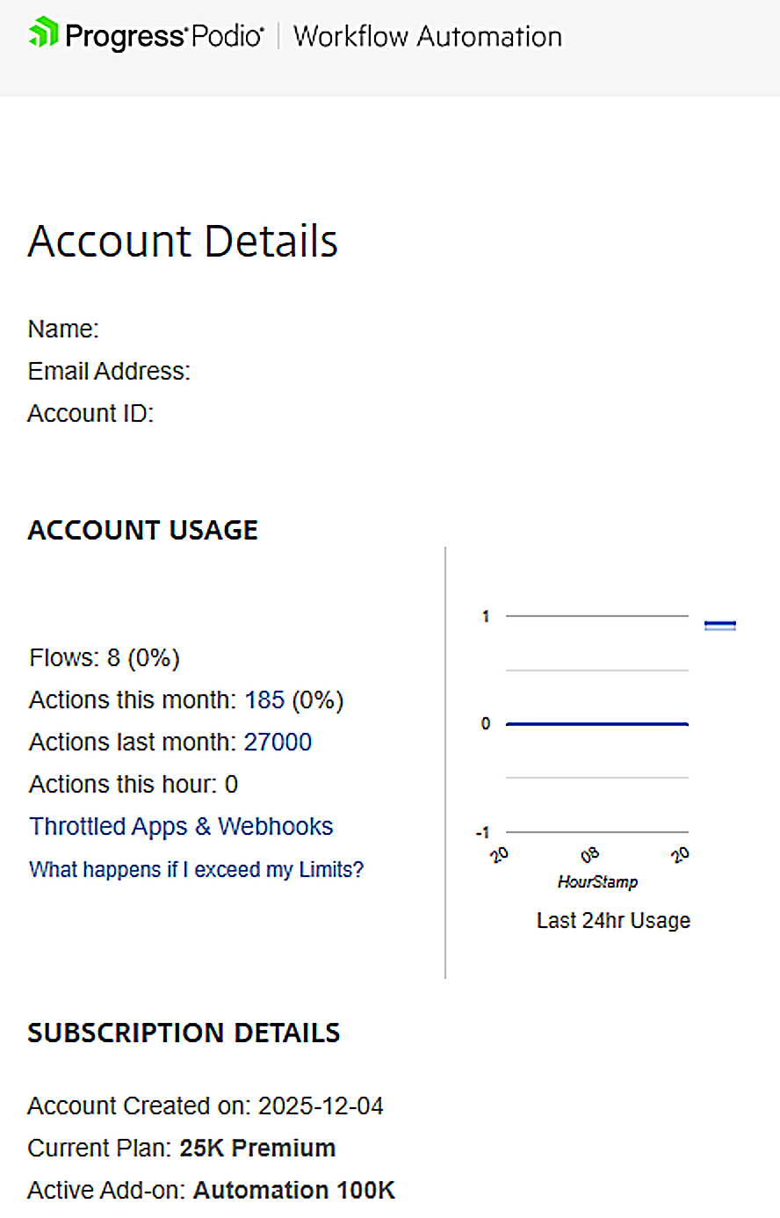
Task: Click the Name: label
Action: click(x=63, y=329)
